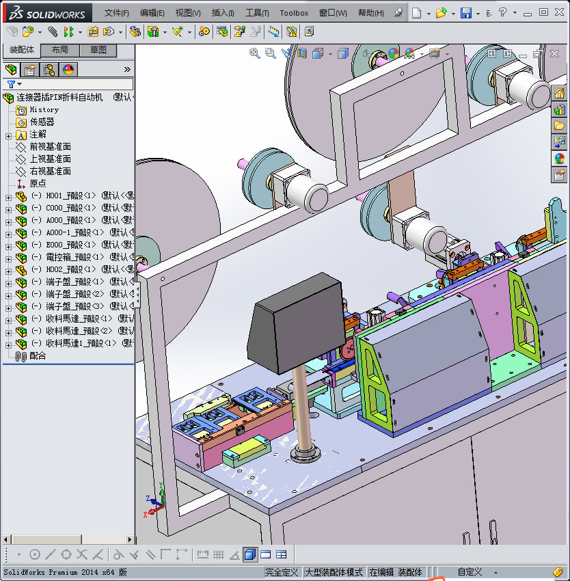Screen dimensions: 570x581
Task: Click the SolidWorks Resources home icon
Action: coord(559,93)
